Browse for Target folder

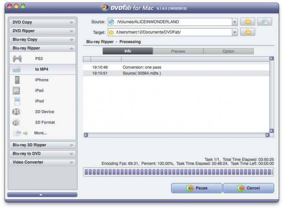tap(248, 32)
